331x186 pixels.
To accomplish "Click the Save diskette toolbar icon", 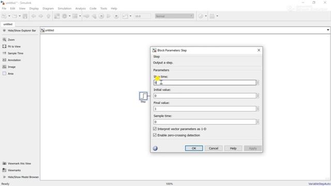I will click(x=25, y=16).
